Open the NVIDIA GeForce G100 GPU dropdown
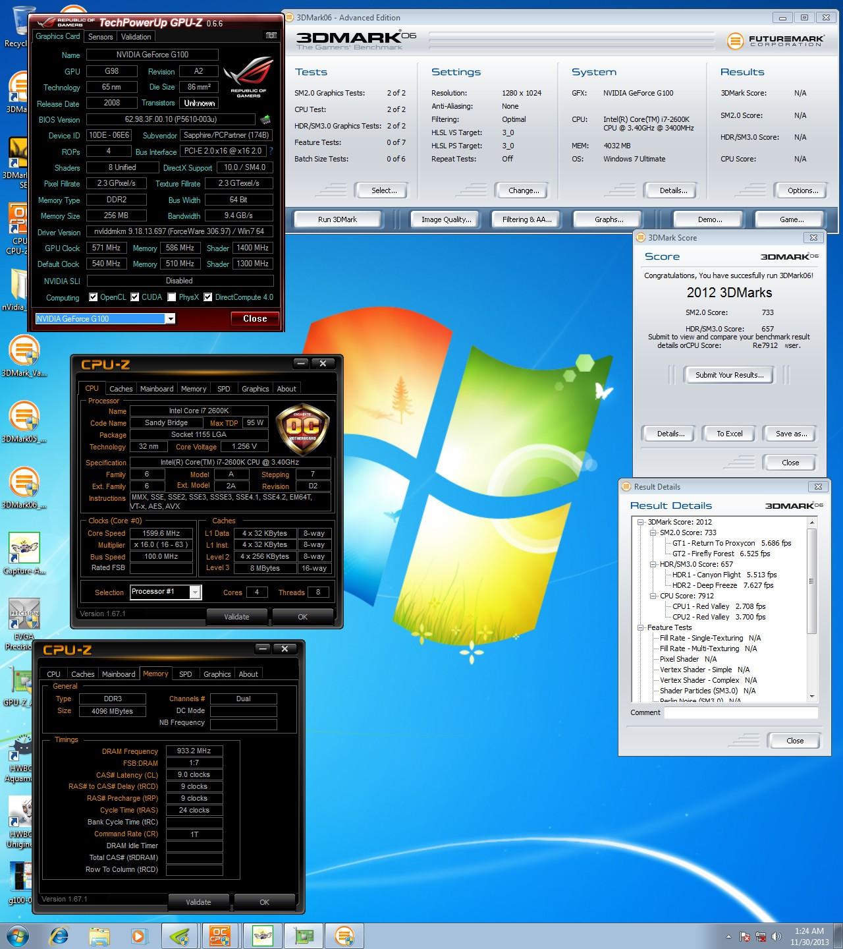 coord(170,319)
